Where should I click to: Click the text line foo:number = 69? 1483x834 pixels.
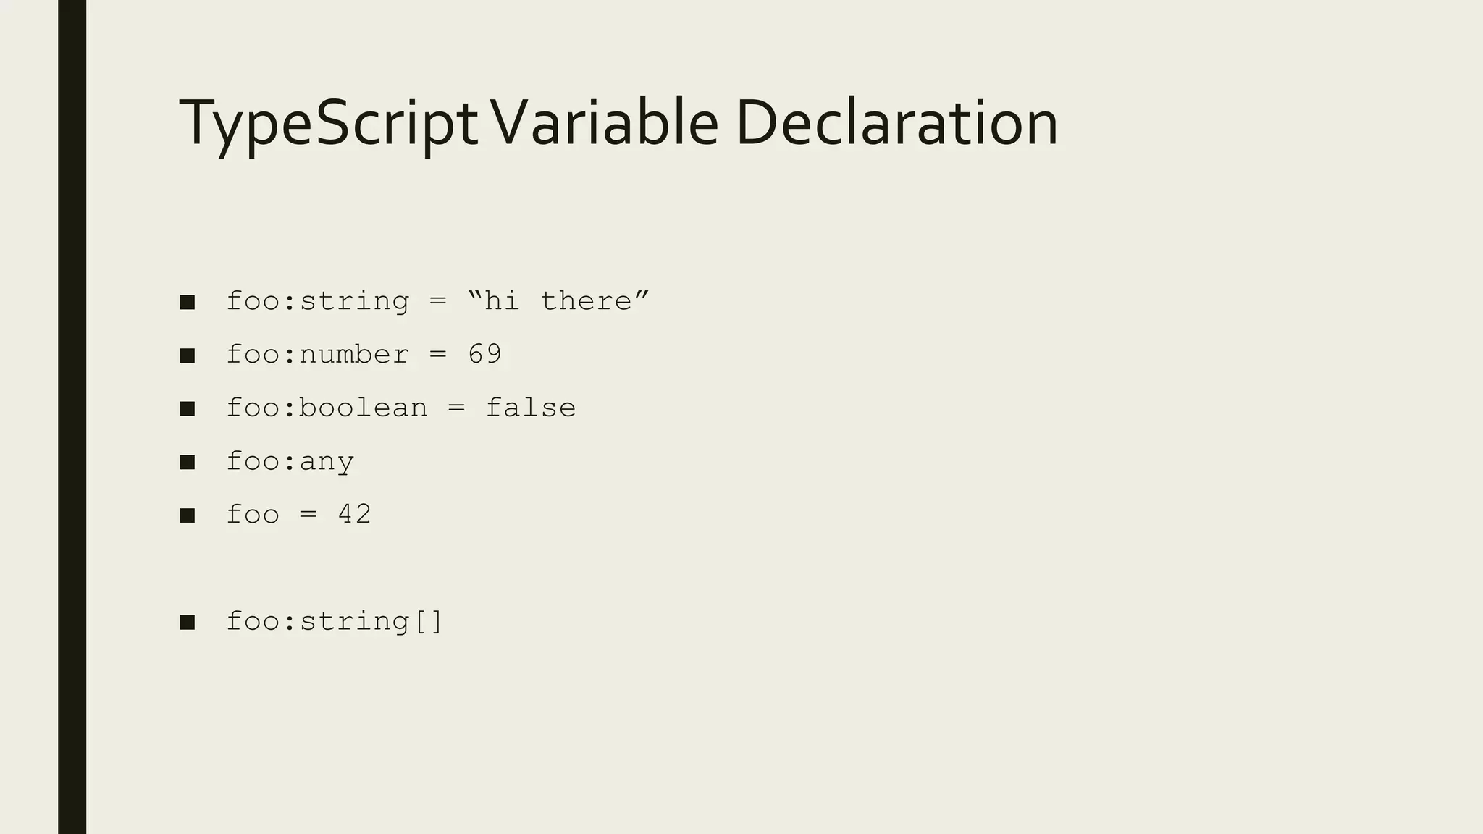click(x=364, y=354)
